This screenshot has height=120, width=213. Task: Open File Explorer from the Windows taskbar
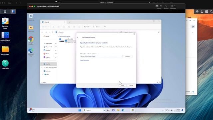(118, 110)
